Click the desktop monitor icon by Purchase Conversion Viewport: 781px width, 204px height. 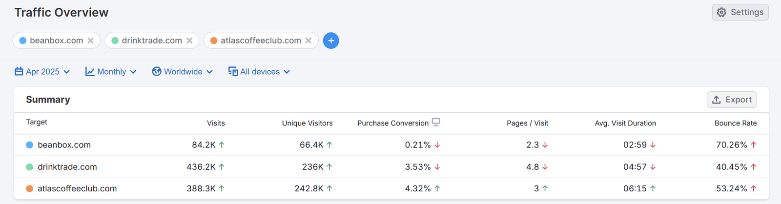click(436, 122)
